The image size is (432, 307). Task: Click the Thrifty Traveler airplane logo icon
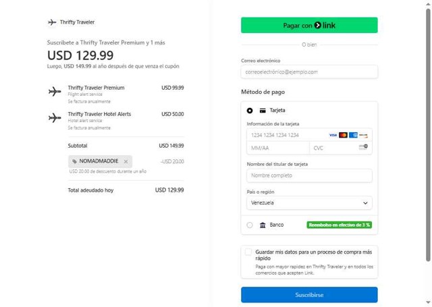pyautogui.click(x=52, y=22)
